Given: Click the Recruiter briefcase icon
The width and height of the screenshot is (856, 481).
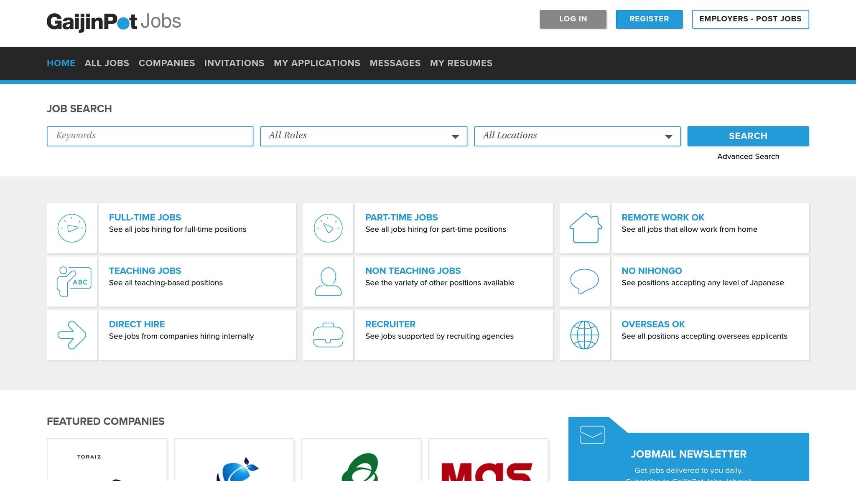Looking at the screenshot, I should [x=328, y=335].
